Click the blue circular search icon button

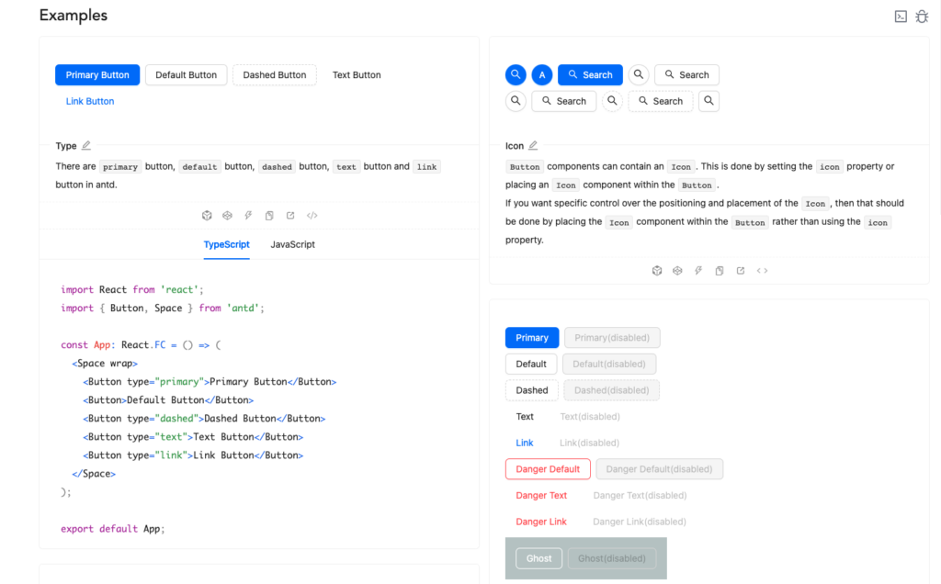(516, 74)
